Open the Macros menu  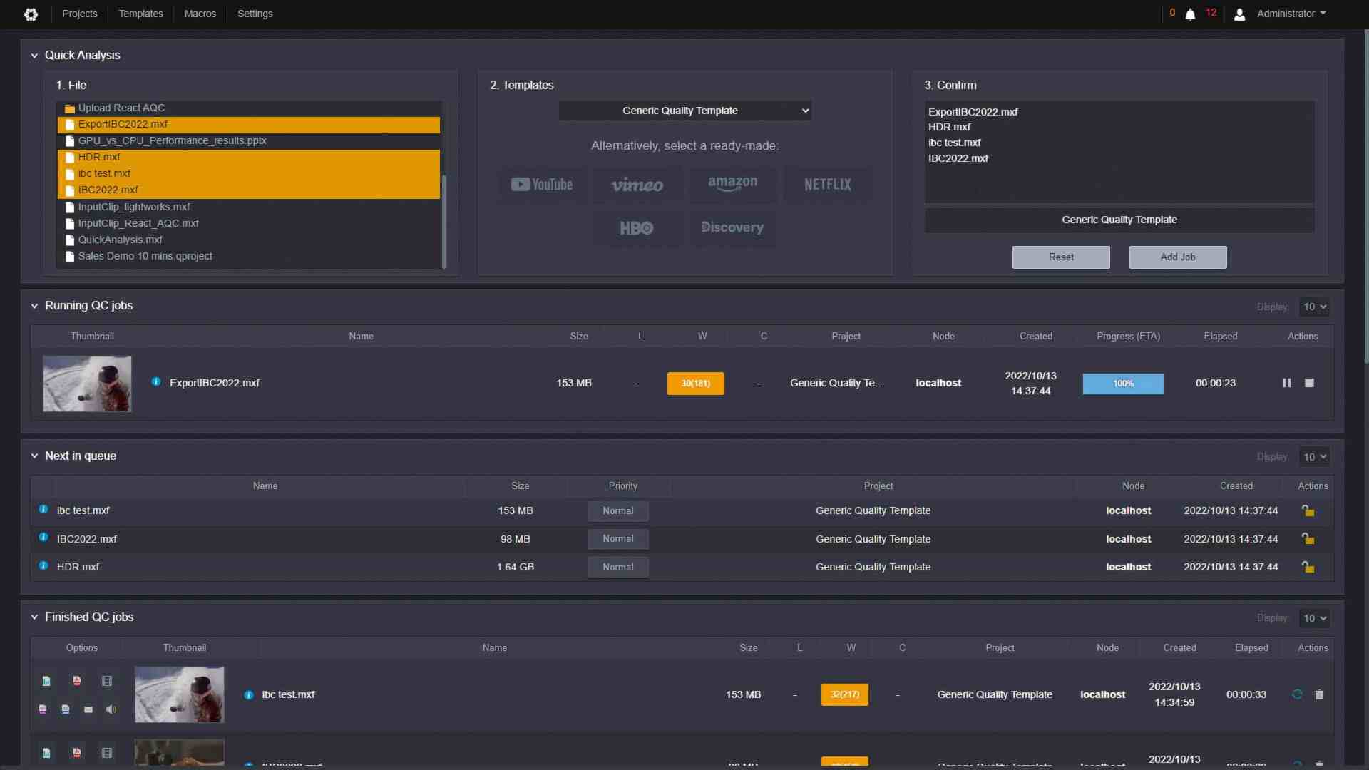200,14
